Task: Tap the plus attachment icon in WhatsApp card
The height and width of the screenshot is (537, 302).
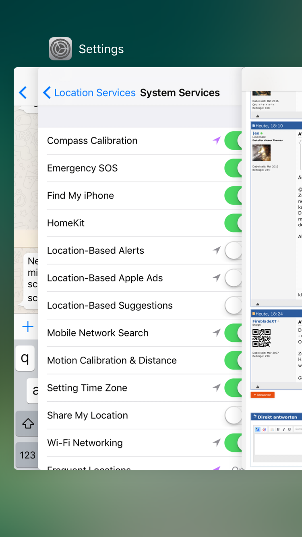Action: tap(28, 326)
